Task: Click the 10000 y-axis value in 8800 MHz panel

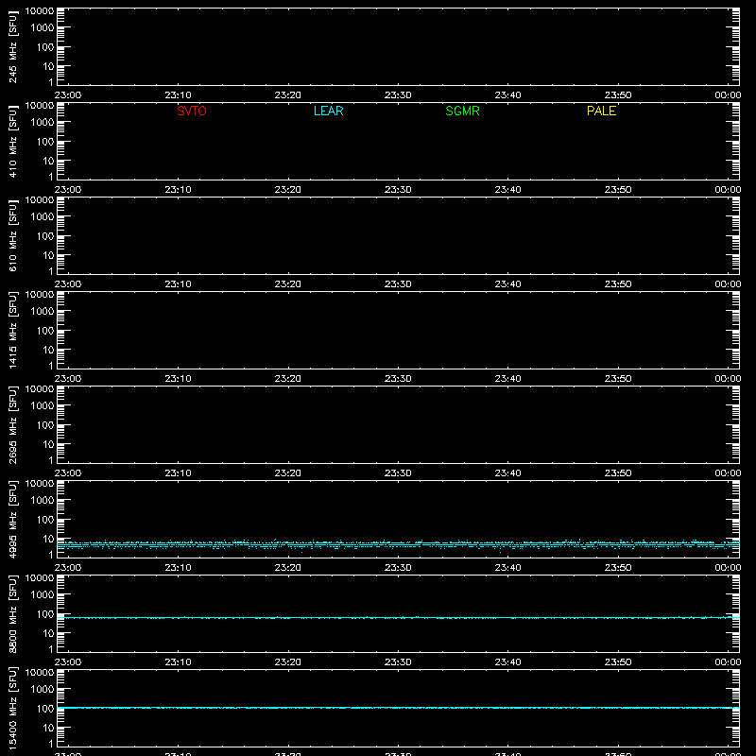Action: pos(40,578)
